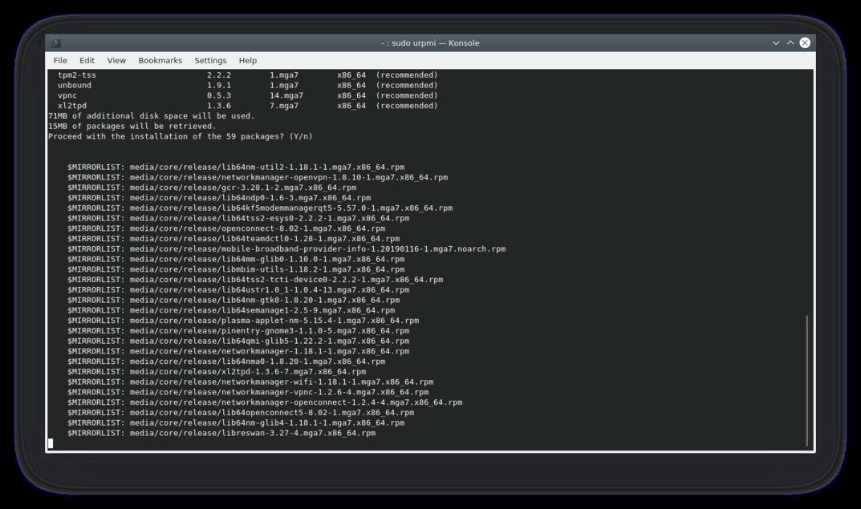Viewport: 861px width, 509px height.
Task: Click the 'tpm2-tss' package row
Action: tap(248, 75)
